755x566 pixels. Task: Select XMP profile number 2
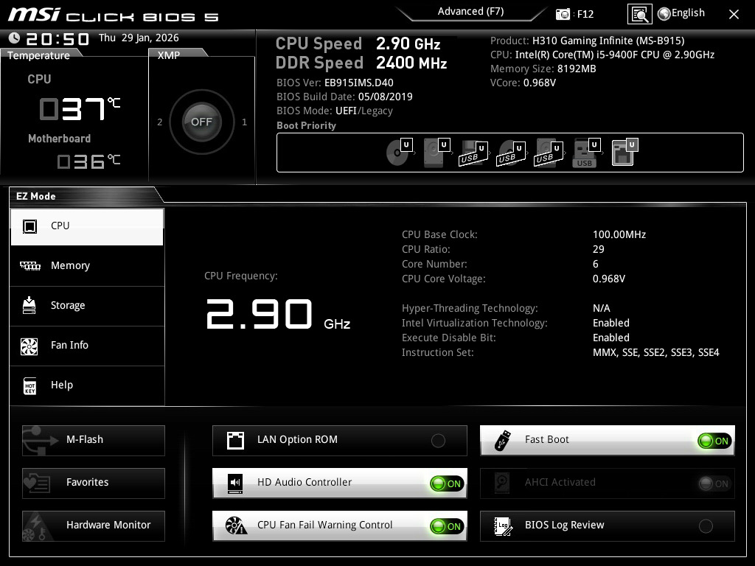[160, 122]
